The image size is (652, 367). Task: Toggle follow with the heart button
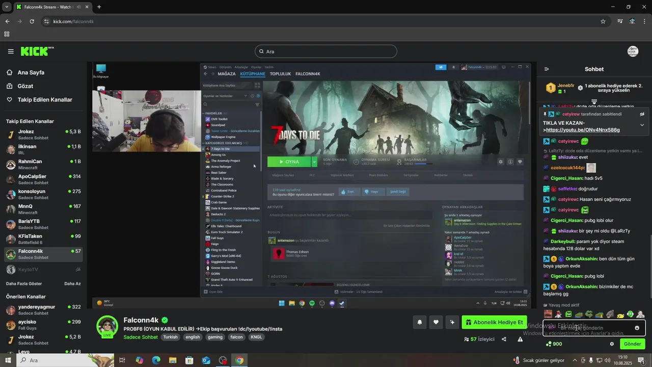coord(436,322)
